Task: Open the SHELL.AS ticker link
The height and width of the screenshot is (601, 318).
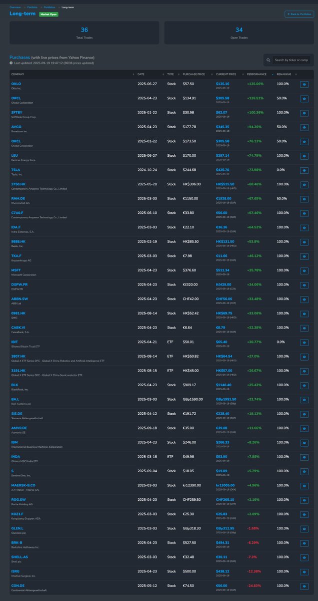Action: click(x=18, y=556)
